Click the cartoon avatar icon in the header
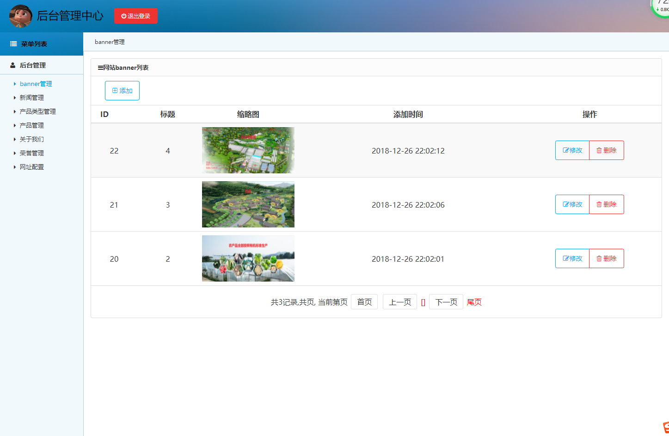 pos(20,16)
